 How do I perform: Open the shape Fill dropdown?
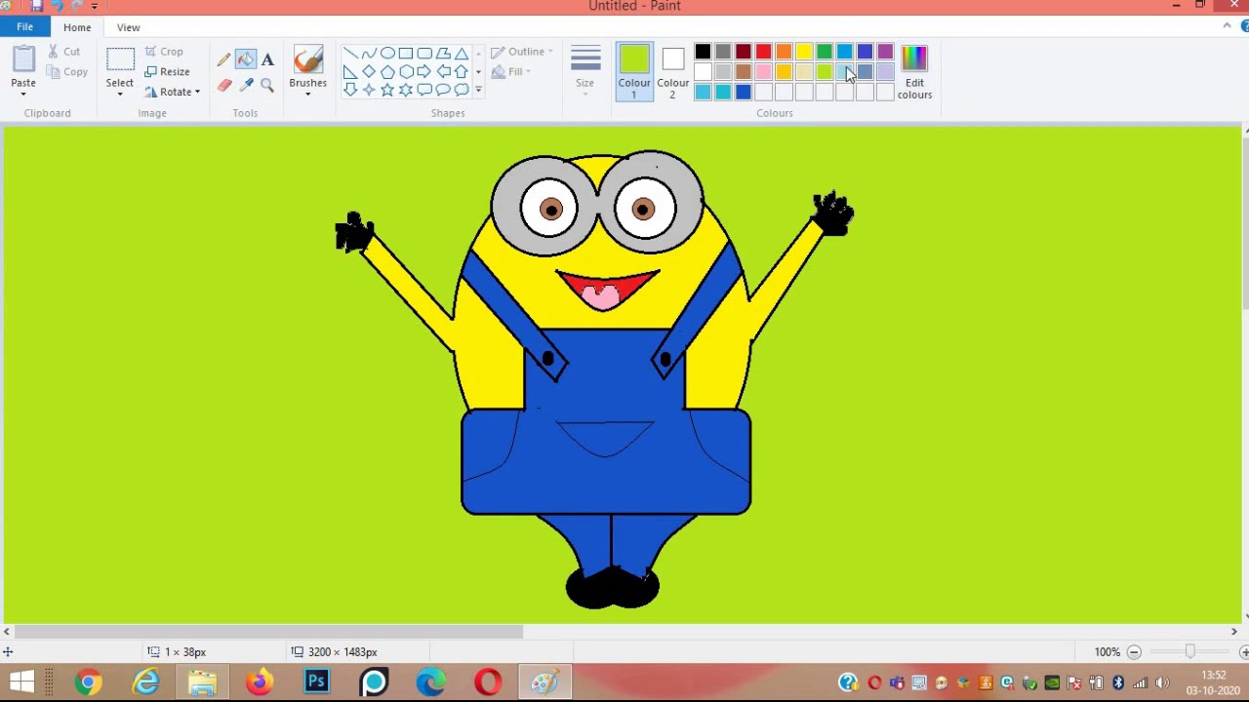pos(511,71)
